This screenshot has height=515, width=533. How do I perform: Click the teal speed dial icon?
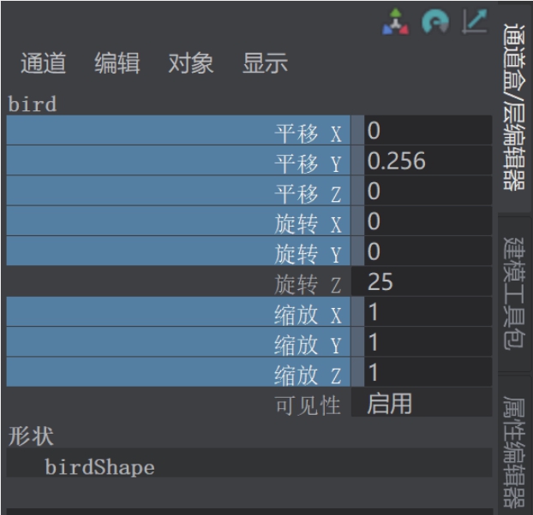coord(435,23)
